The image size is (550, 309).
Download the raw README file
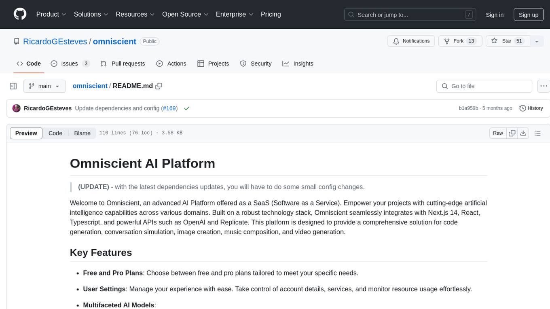(x=523, y=133)
